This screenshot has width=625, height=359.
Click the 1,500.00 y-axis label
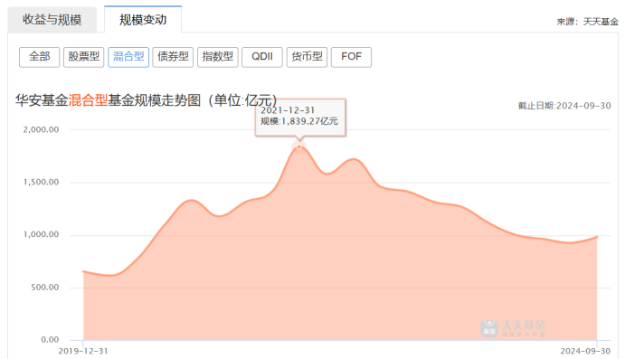point(41,182)
